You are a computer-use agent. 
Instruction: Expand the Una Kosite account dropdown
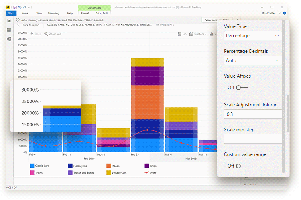[280, 13]
